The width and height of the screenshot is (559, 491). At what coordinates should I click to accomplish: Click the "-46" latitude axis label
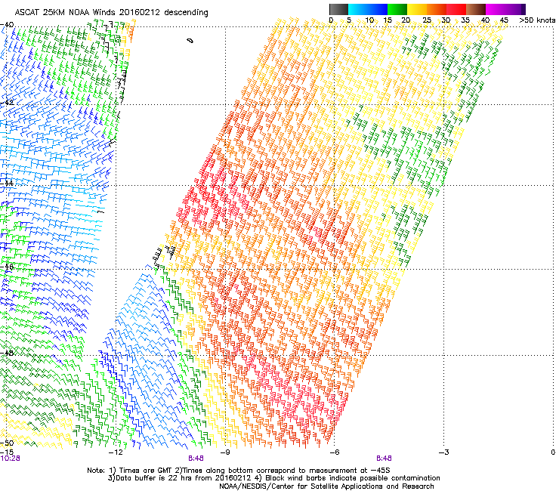tap(7, 267)
